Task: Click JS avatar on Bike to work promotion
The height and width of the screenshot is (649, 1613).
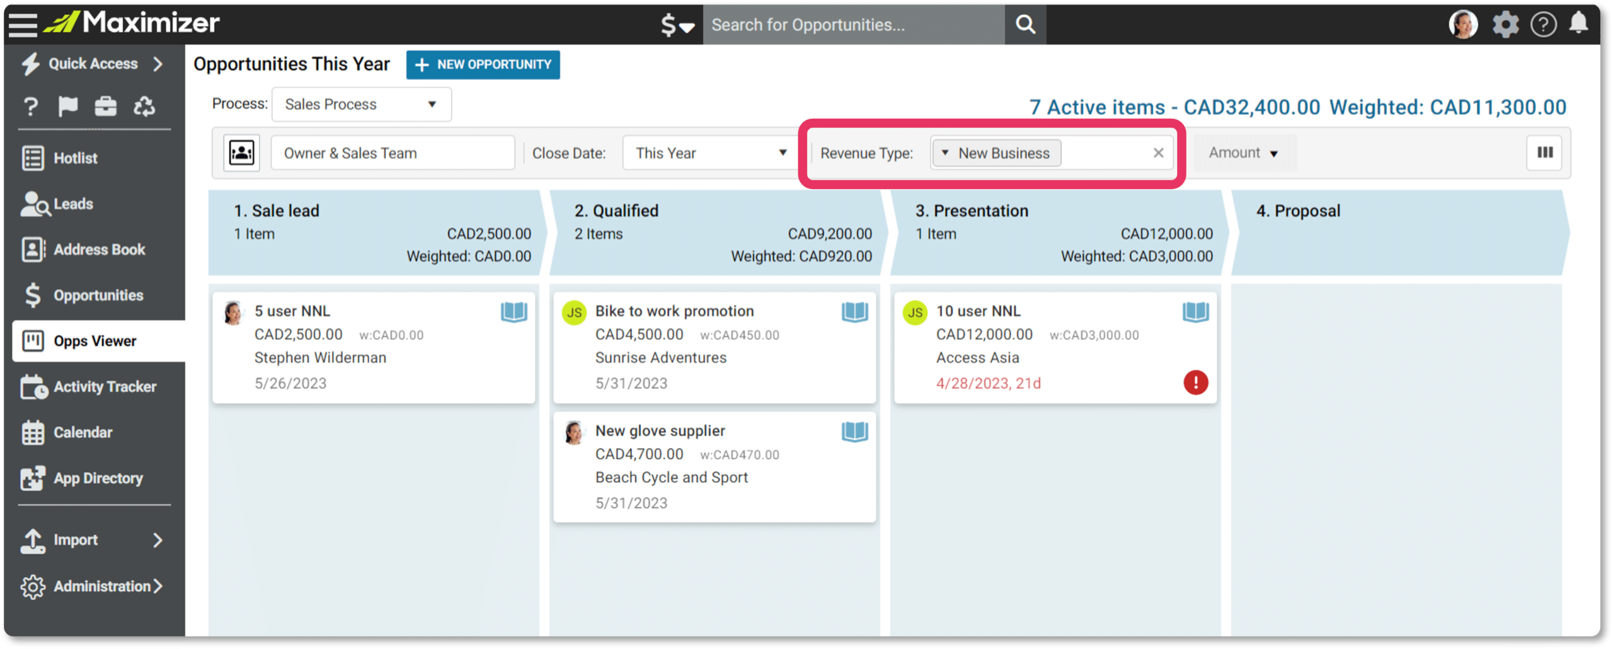Action: (x=574, y=313)
